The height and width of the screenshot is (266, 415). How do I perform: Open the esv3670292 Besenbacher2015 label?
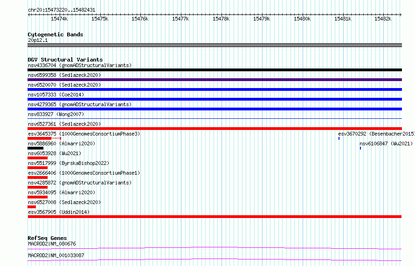[x=376, y=134]
